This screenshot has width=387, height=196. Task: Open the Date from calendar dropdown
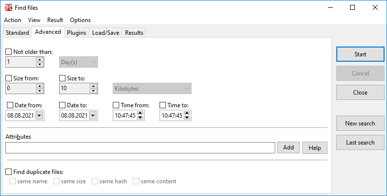click(x=39, y=116)
